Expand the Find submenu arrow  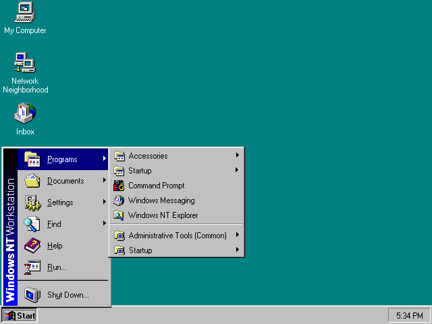105,223
